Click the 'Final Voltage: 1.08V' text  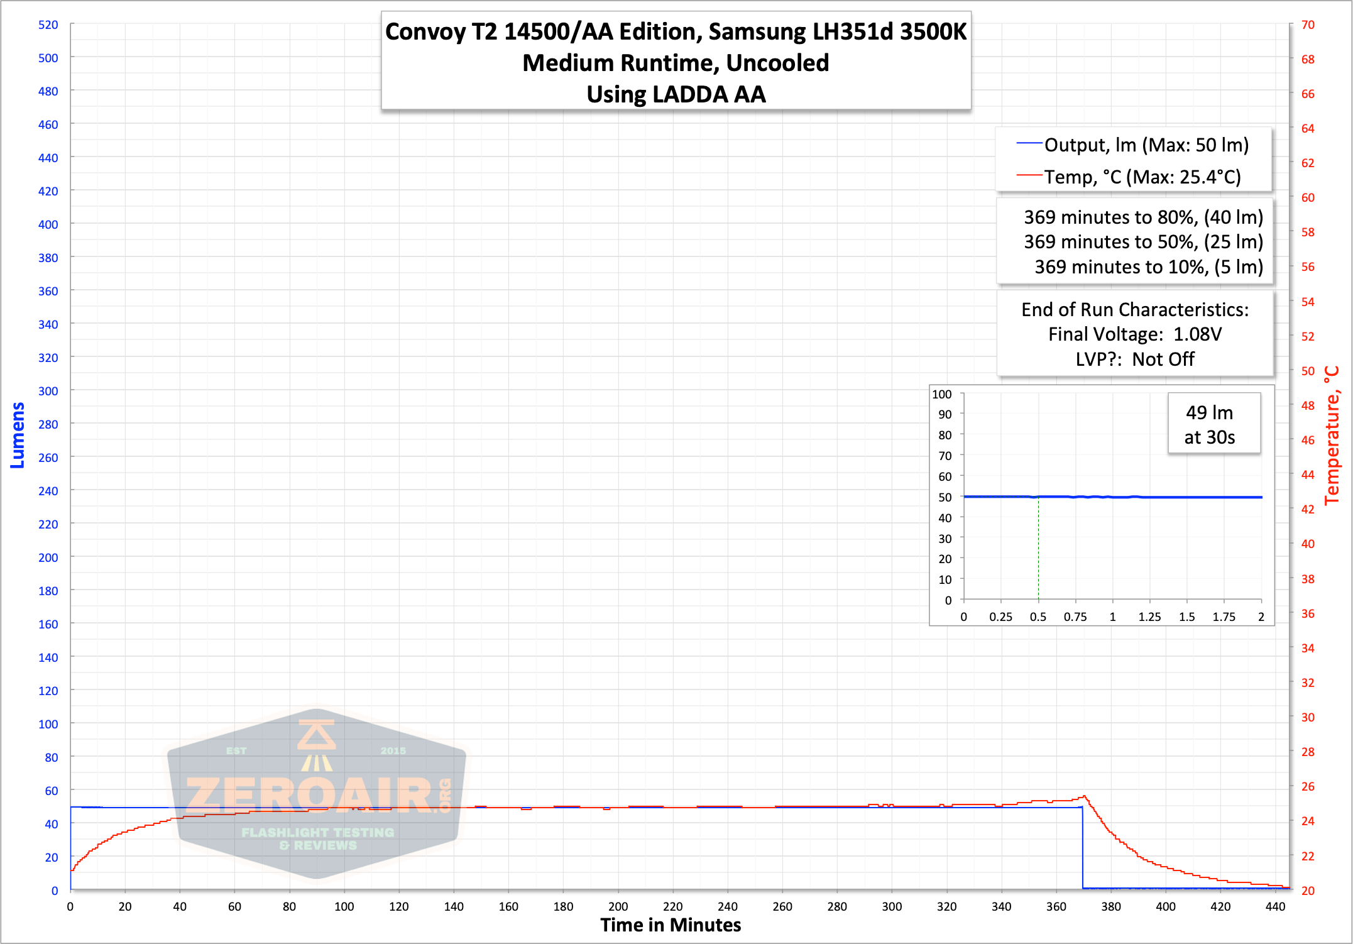click(1135, 334)
